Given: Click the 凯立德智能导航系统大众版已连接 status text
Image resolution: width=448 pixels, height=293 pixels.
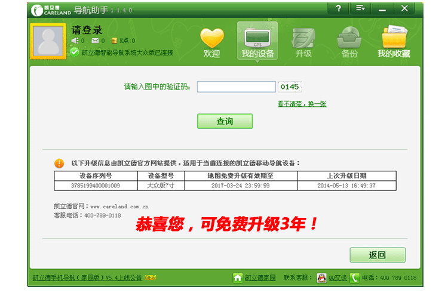Looking at the screenshot, I should coord(127,53).
